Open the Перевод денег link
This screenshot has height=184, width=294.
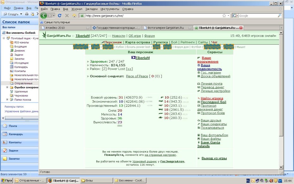coord(212,87)
